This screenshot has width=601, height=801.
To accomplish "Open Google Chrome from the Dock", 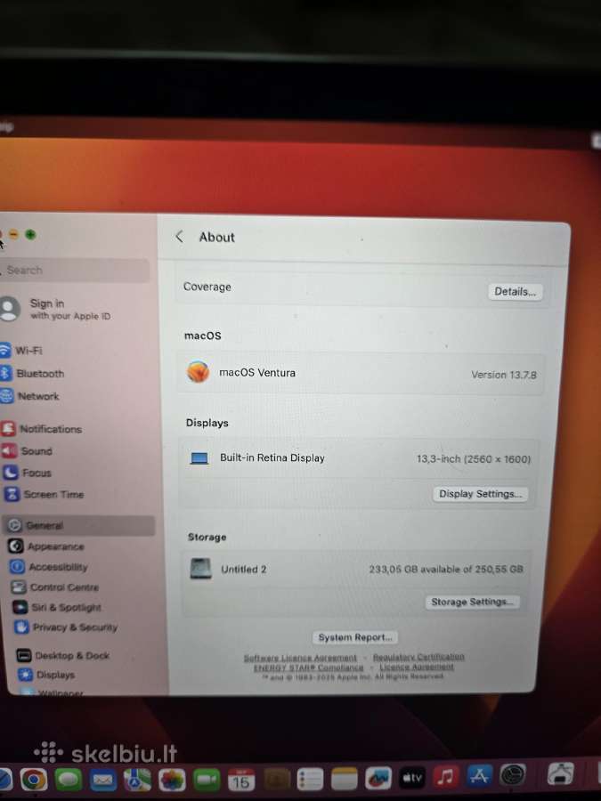I will point(34,780).
